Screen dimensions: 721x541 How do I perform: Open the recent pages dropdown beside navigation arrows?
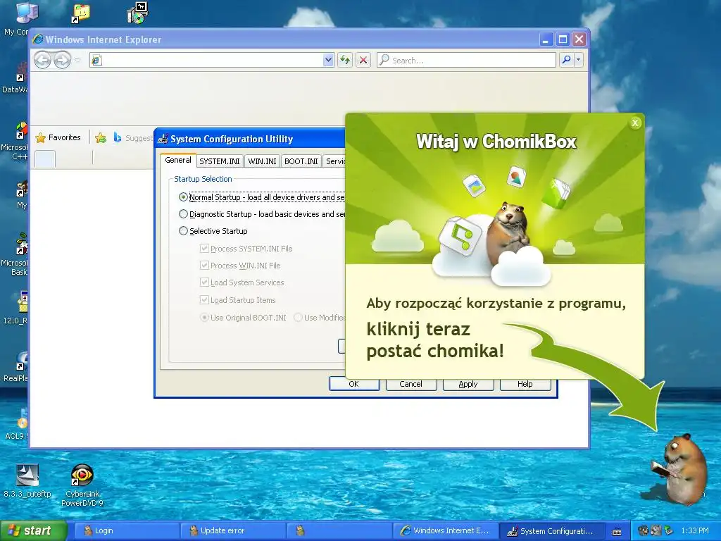coord(77,61)
